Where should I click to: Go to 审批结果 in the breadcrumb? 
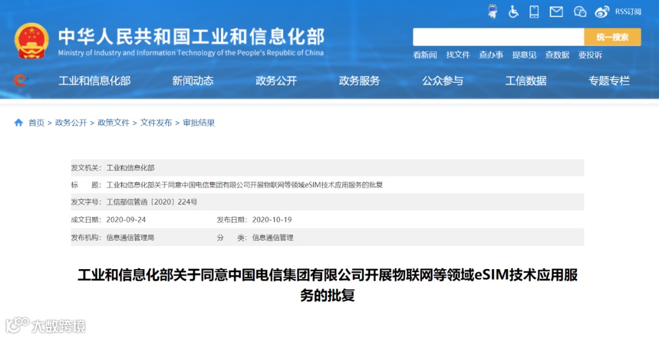(199, 122)
